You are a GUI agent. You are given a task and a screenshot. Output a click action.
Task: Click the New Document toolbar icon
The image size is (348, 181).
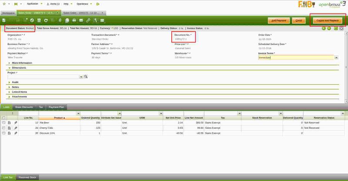pos(3,20)
